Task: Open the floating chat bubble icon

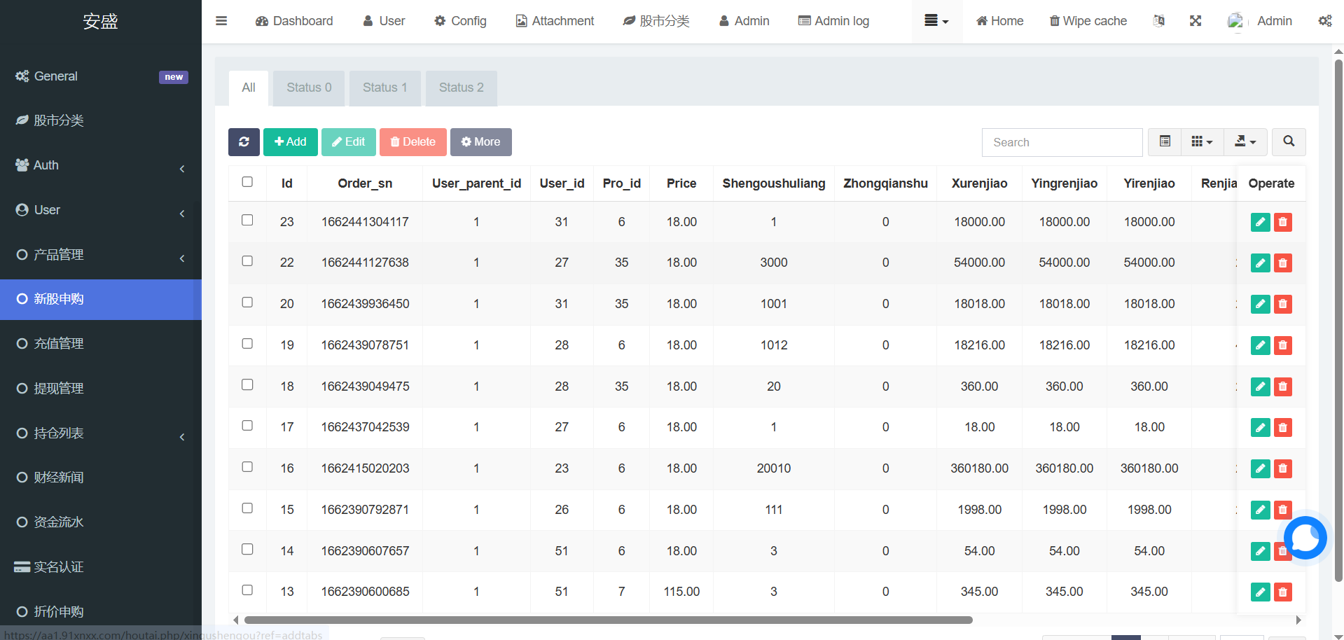Action: (1305, 538)
